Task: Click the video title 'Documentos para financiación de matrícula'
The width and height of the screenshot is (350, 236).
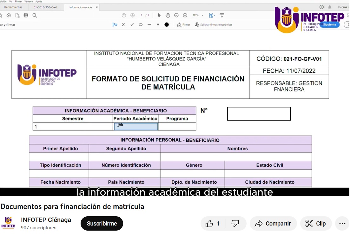Action: click(x=72, y=206)
